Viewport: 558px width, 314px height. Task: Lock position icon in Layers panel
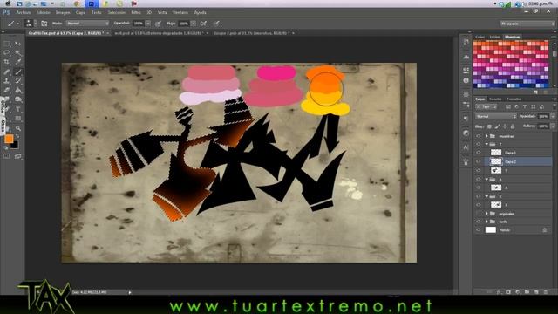(505, 126)
